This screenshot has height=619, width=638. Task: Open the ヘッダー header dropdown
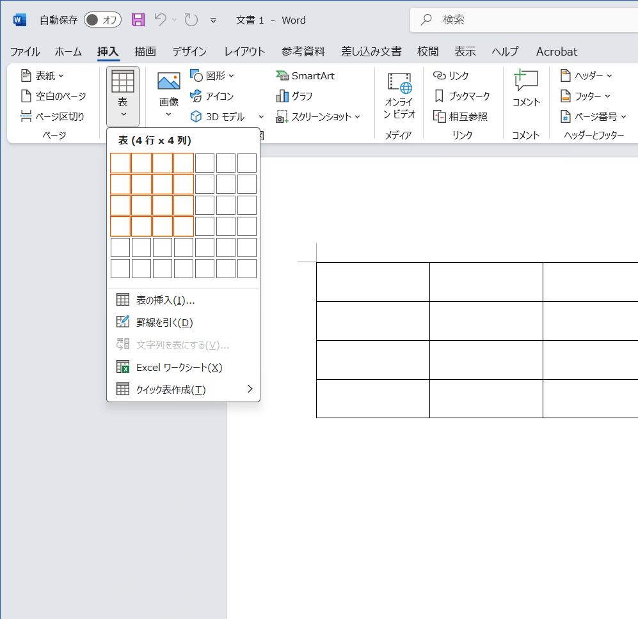click(x=586, y=75)
